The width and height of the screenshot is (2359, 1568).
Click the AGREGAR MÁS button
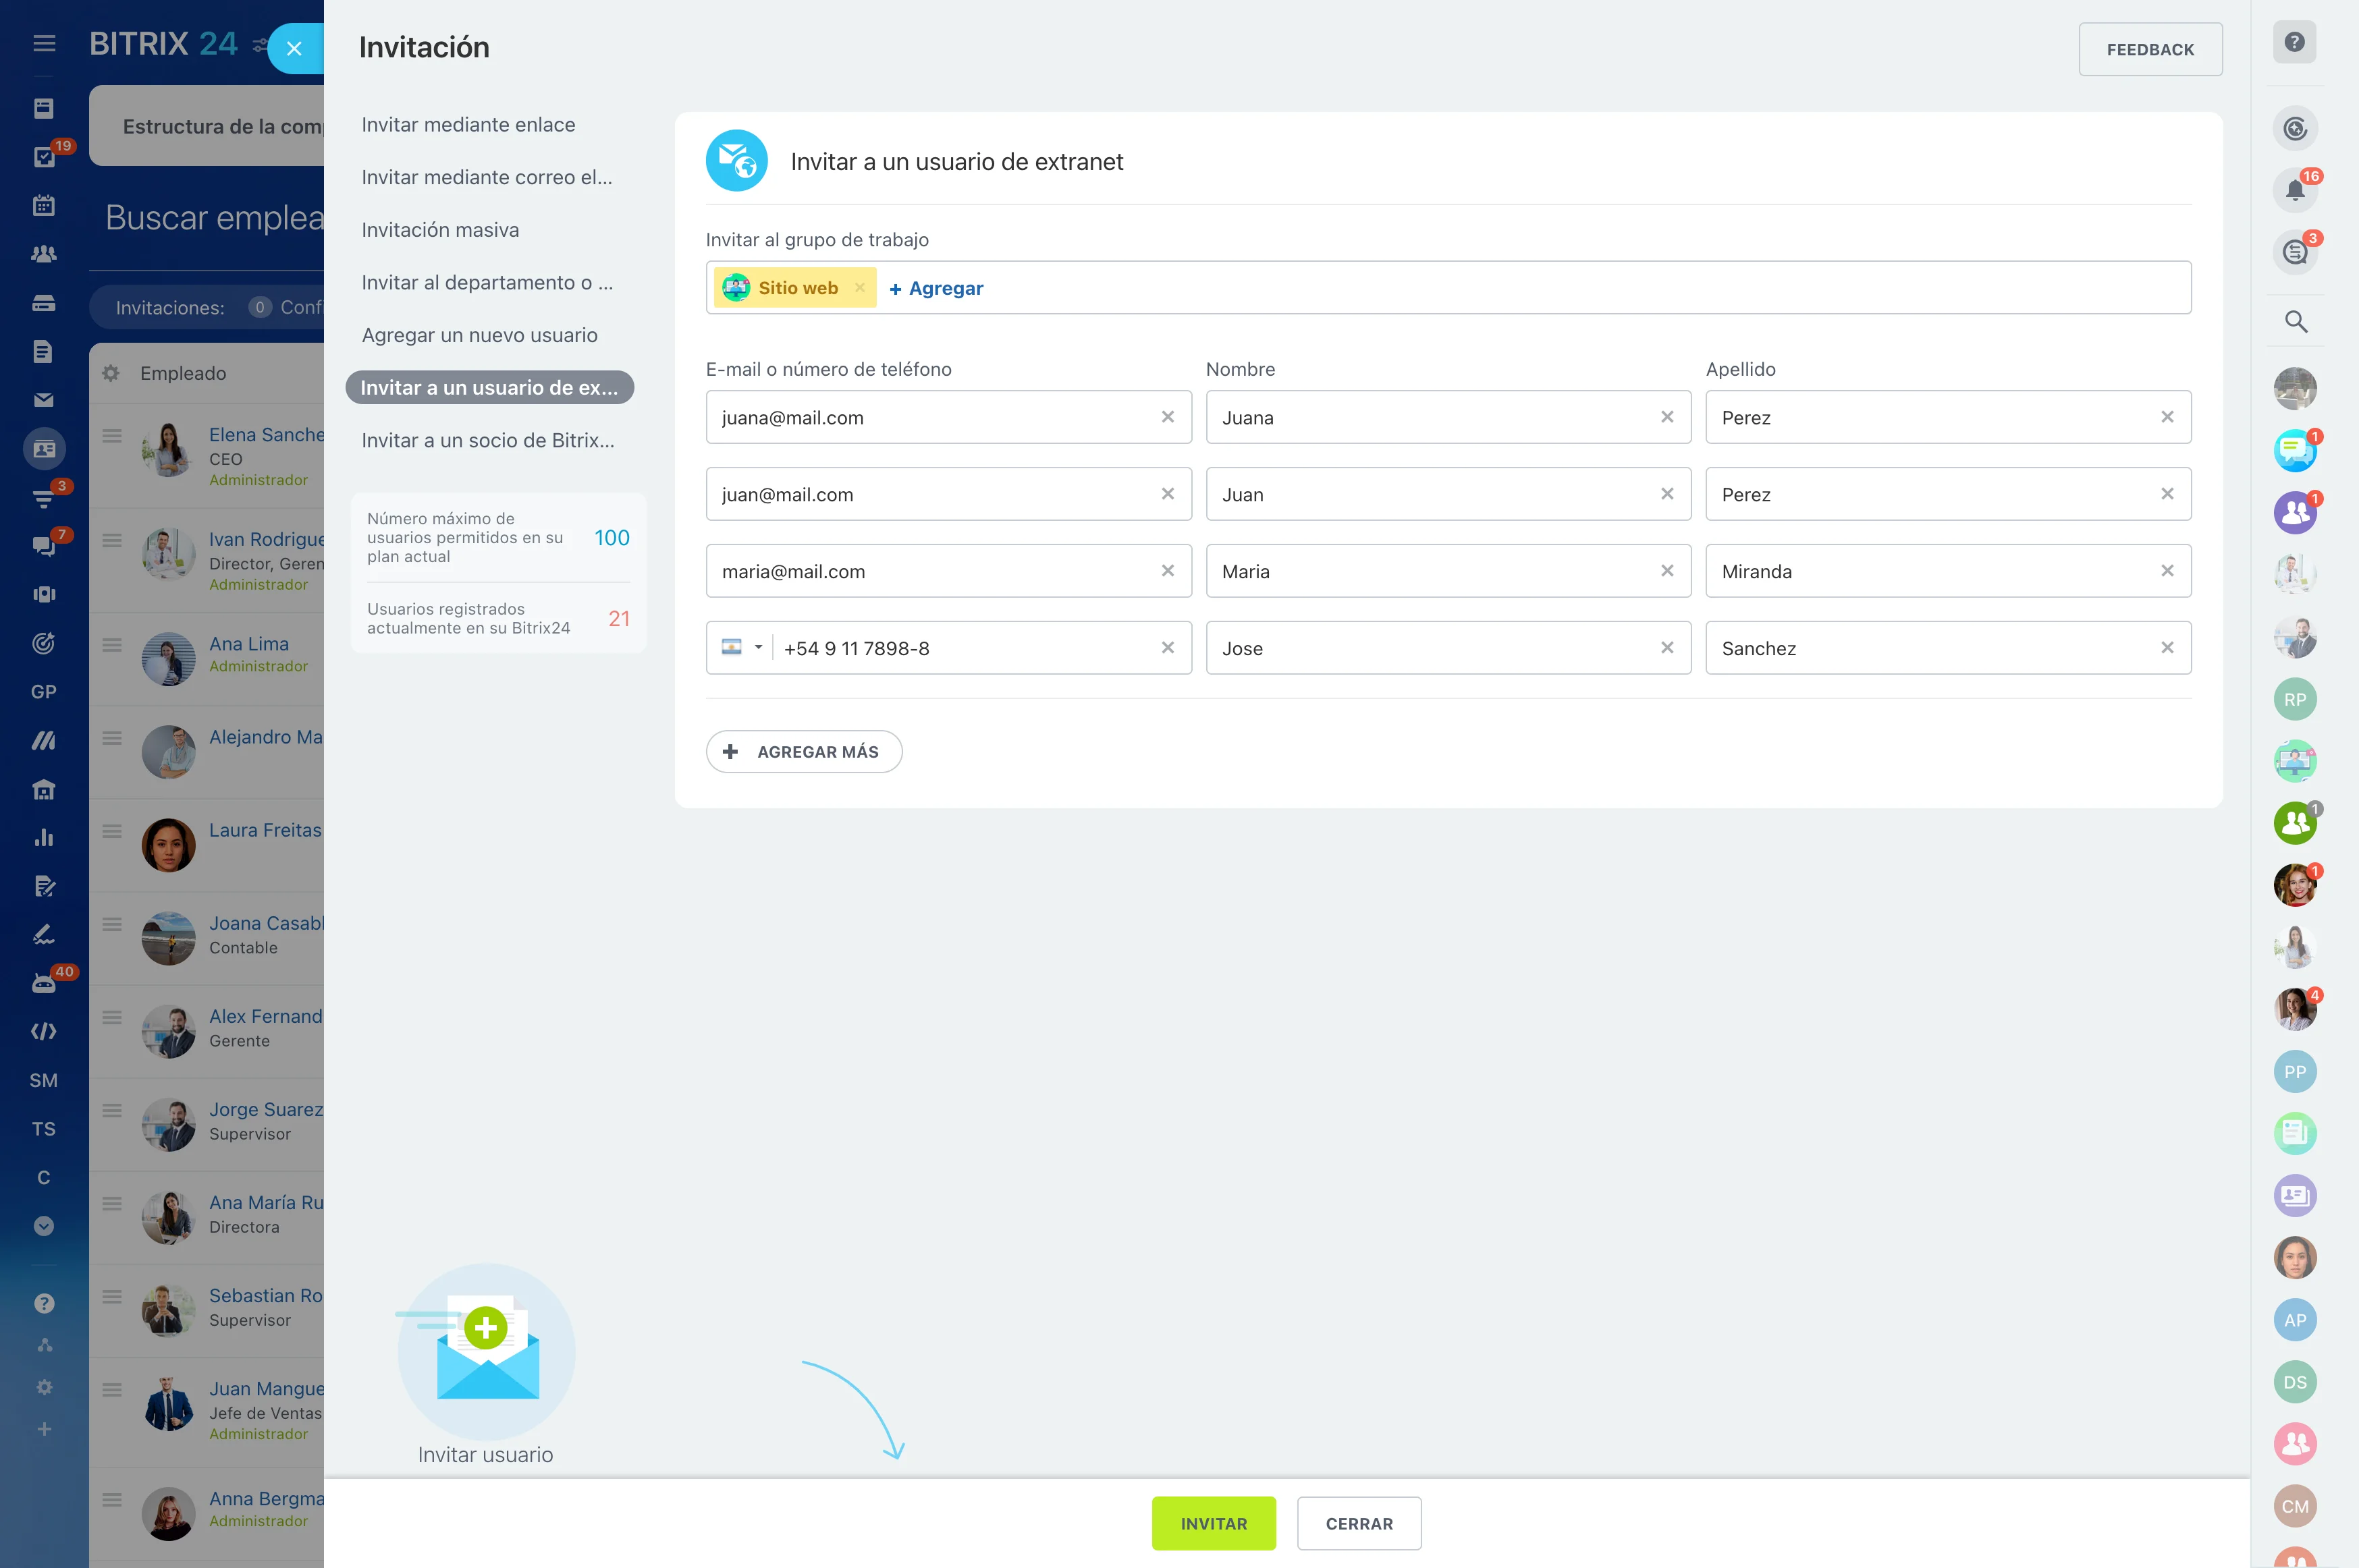click(x=803, y=751)
